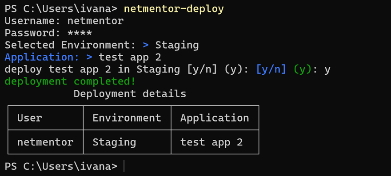Click the test app 2 selection text

coord(130,57)
